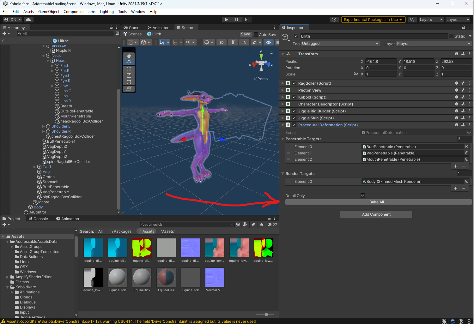Image resolution: width=474 pixels, height=324 pixels.
Task: Add element to Penetrable Targets list
Action: [456, 166]
